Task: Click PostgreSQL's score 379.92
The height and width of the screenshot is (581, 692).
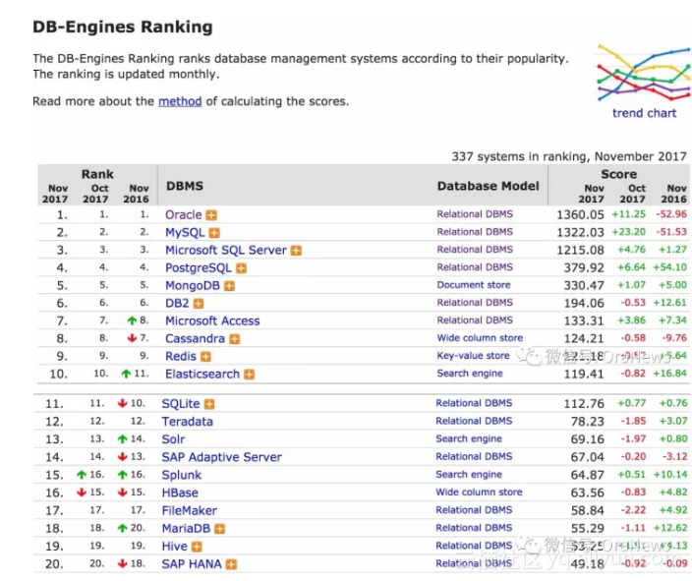Action: 584,268
